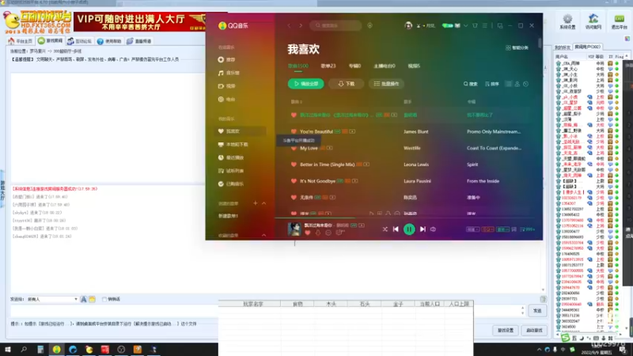This screenshot has height=356, width=633.
Task: Download the currently playing song icon
Action: click(x=318, y=233)
